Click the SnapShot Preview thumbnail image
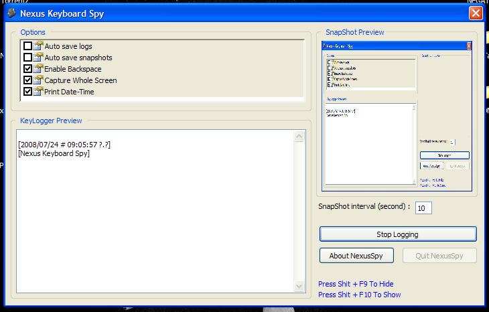 397,116
